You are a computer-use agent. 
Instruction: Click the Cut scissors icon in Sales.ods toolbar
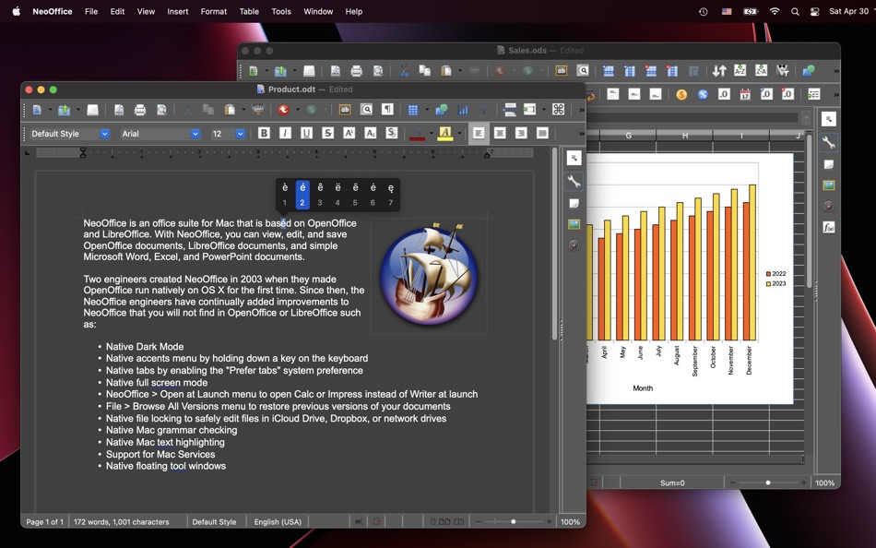pos(403,70)
